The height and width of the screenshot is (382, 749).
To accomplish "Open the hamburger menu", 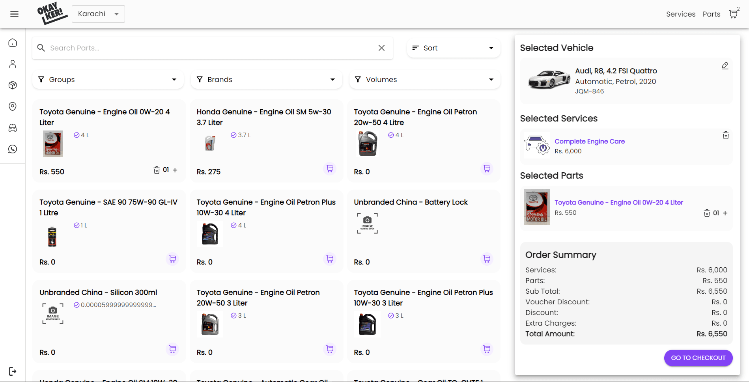I will click(x=14, y=14).
